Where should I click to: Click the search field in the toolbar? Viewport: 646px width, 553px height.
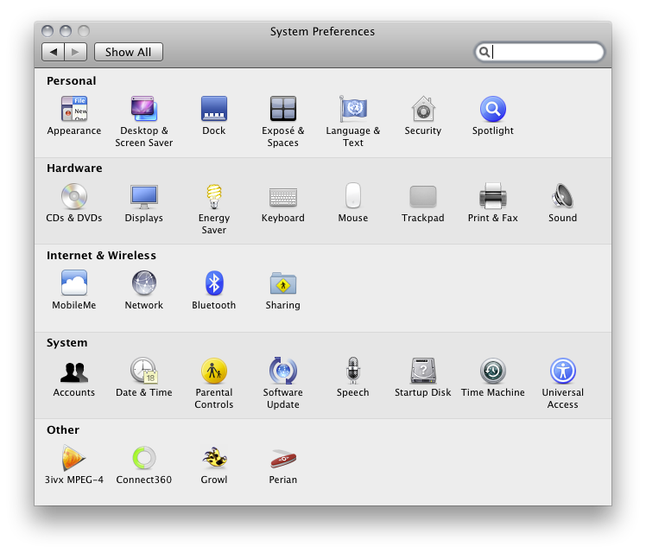[x=546, y=52]
